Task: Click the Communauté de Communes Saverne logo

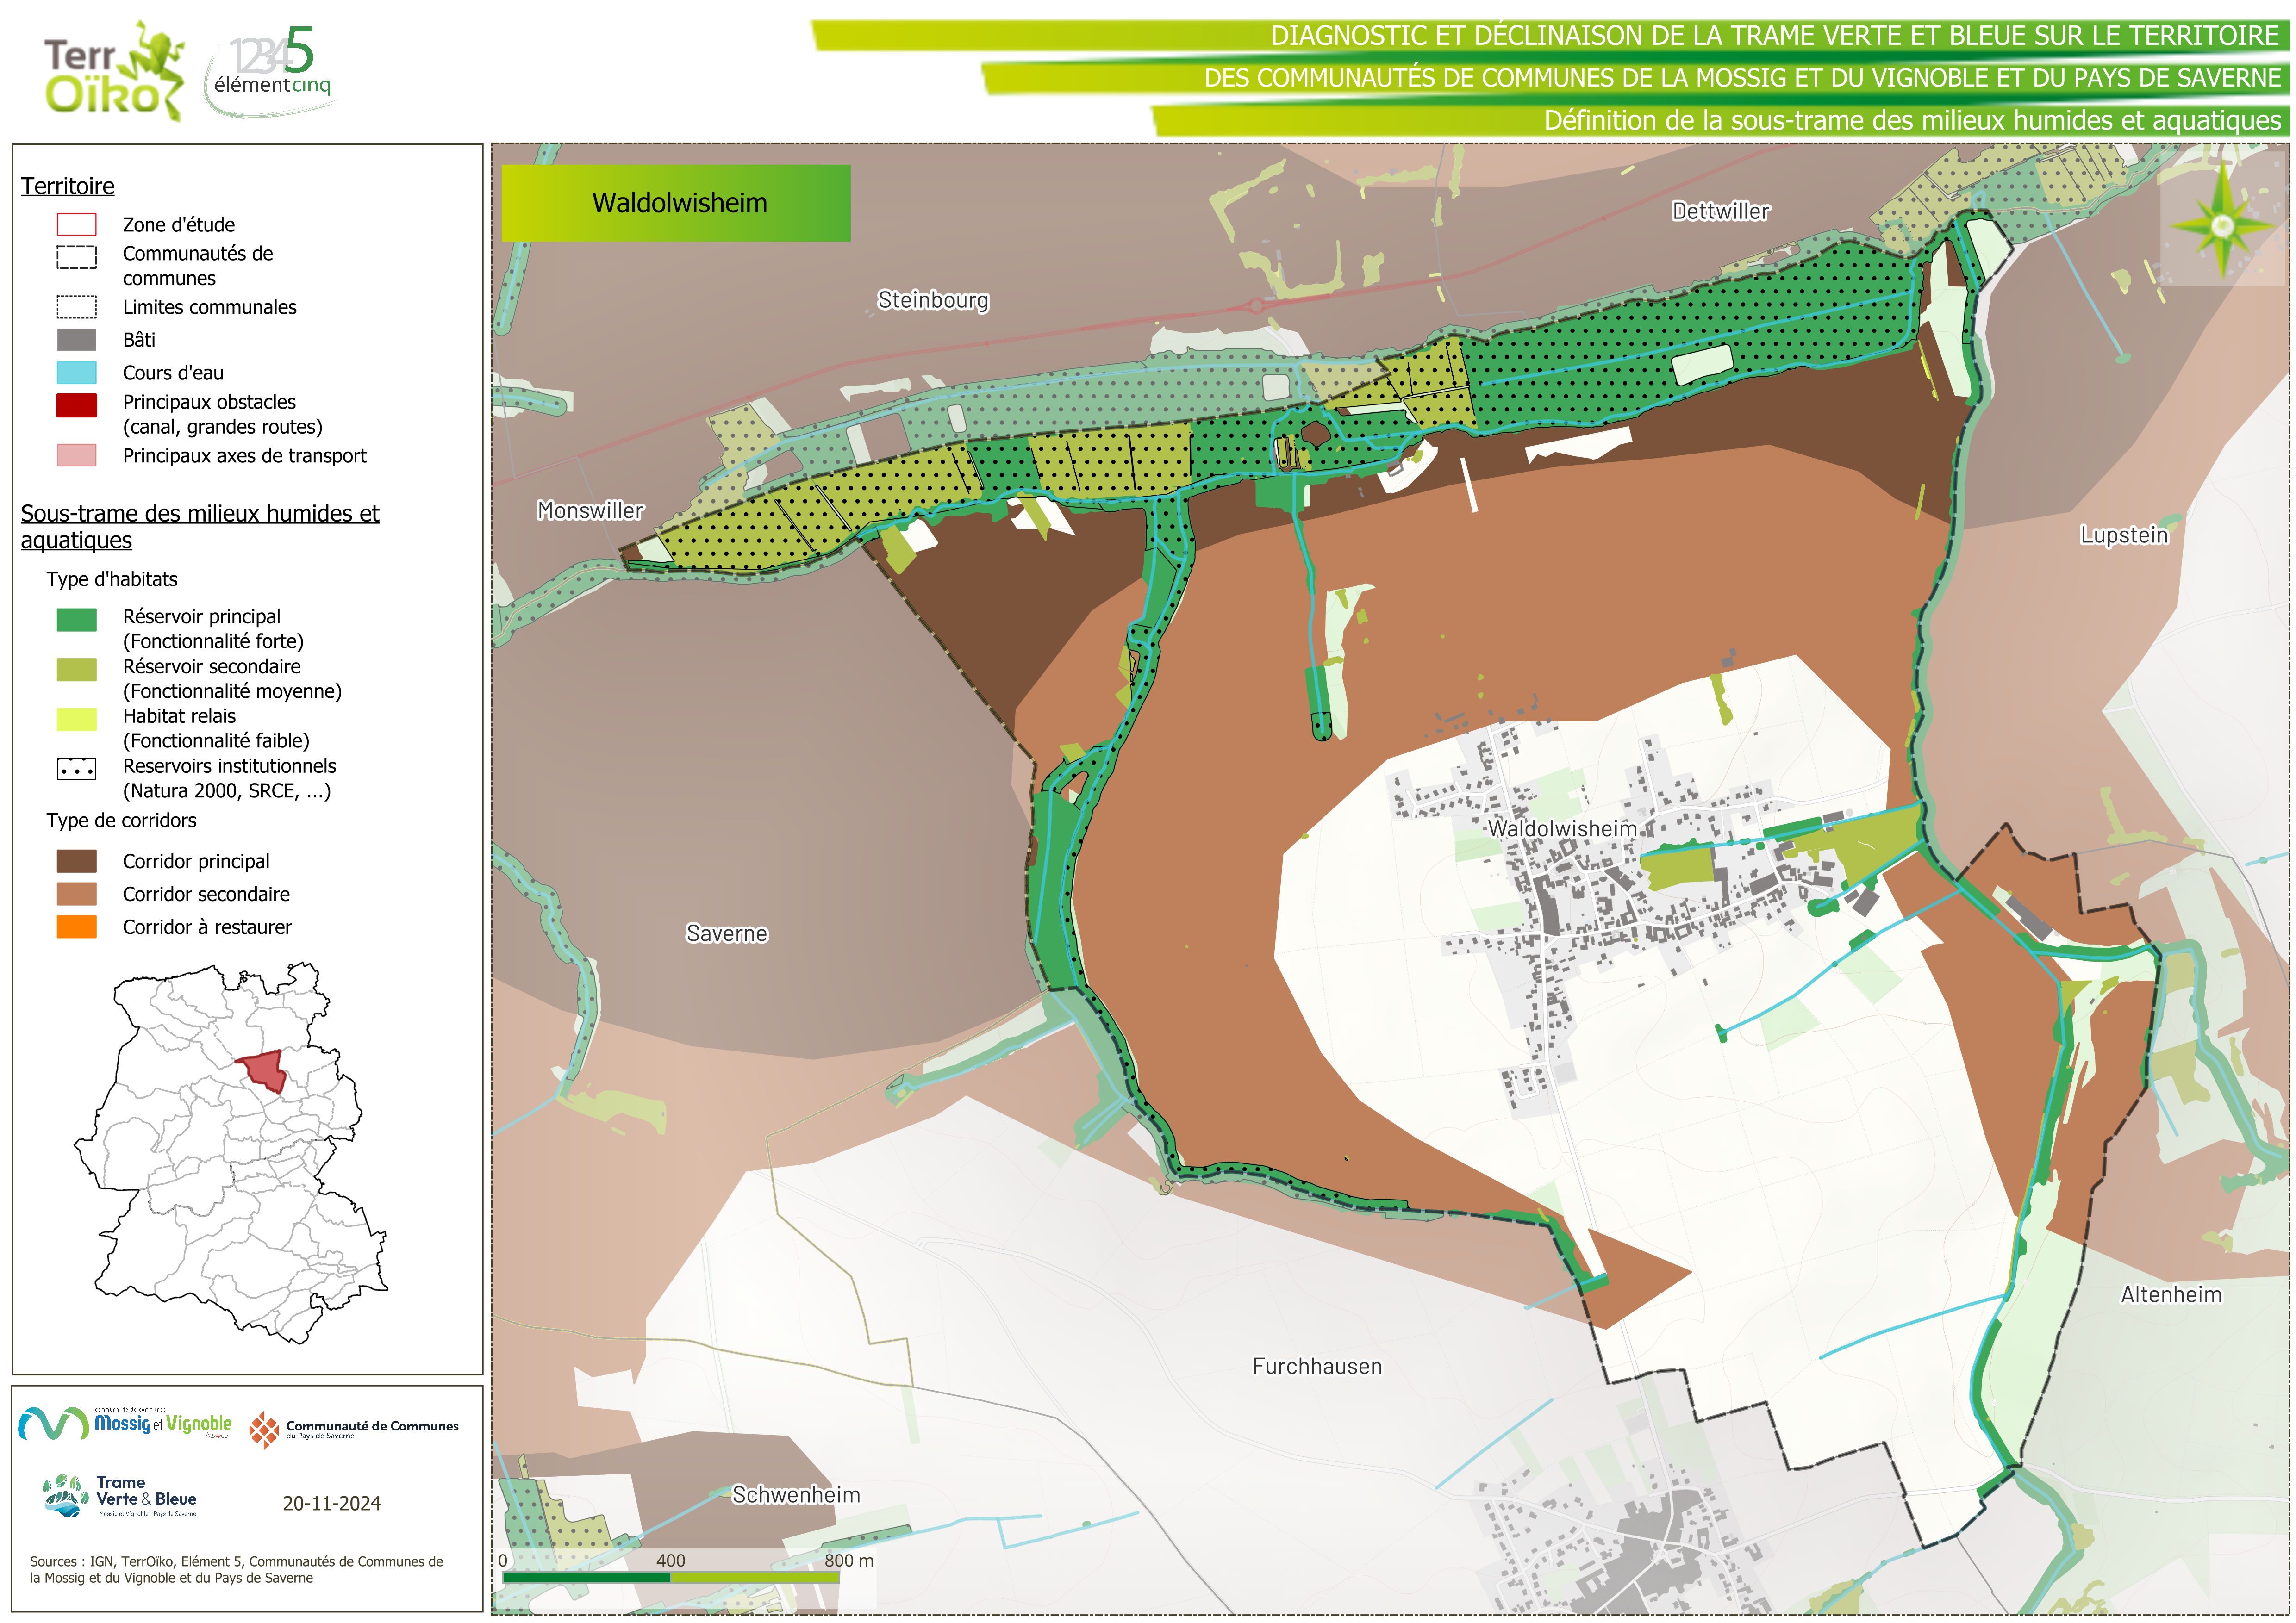Action: tap(354, 1429)
